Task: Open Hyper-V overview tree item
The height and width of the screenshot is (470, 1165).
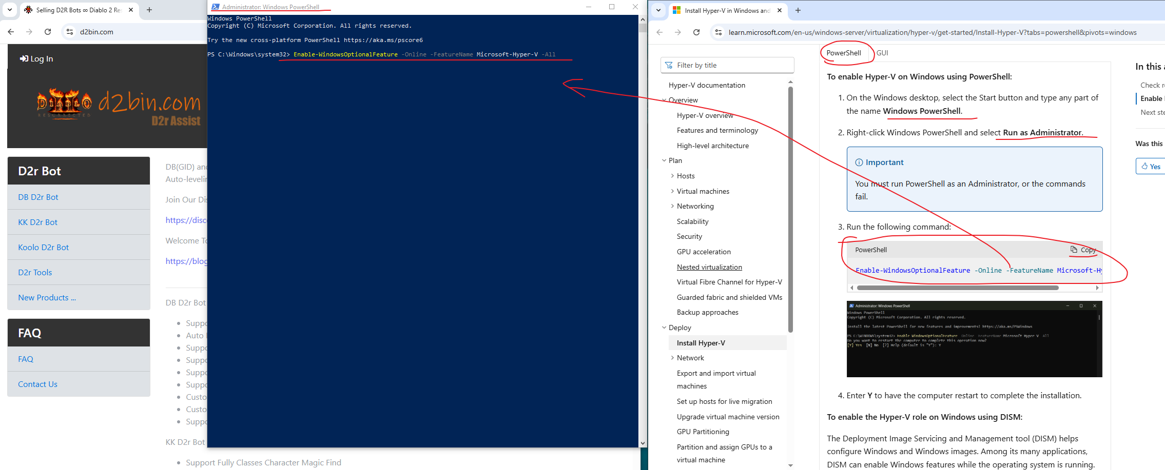Action: (705, 115)
